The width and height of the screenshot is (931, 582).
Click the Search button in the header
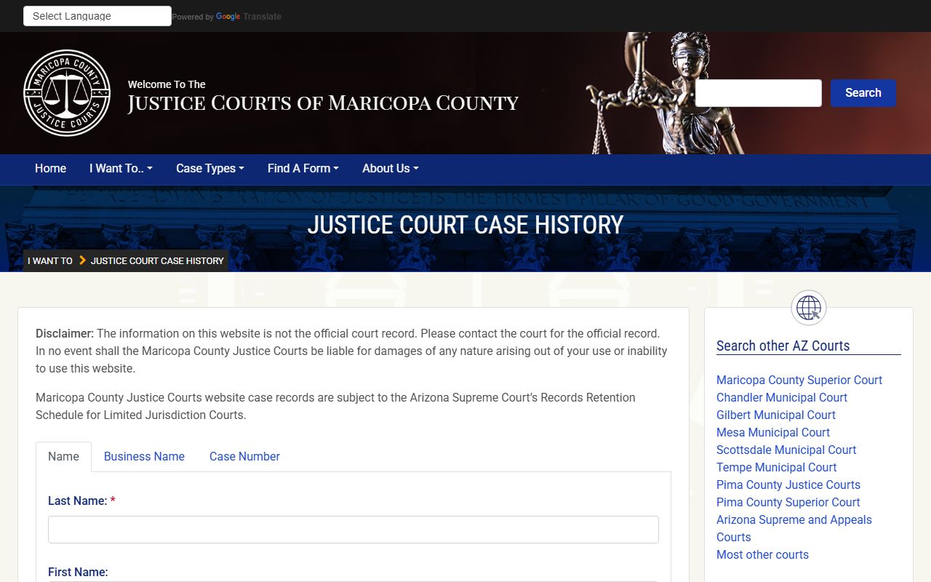pyautogui.click(x=863, y=93)
